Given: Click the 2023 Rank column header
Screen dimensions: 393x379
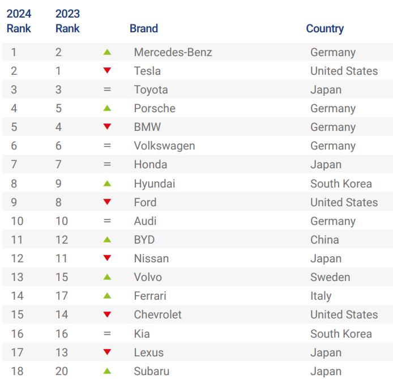Looking at the screenshot, I should (x=67, y=21).
